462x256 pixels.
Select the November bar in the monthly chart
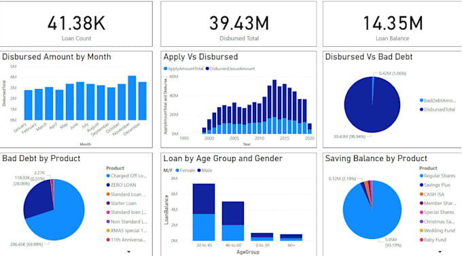[x=132, y=98]
